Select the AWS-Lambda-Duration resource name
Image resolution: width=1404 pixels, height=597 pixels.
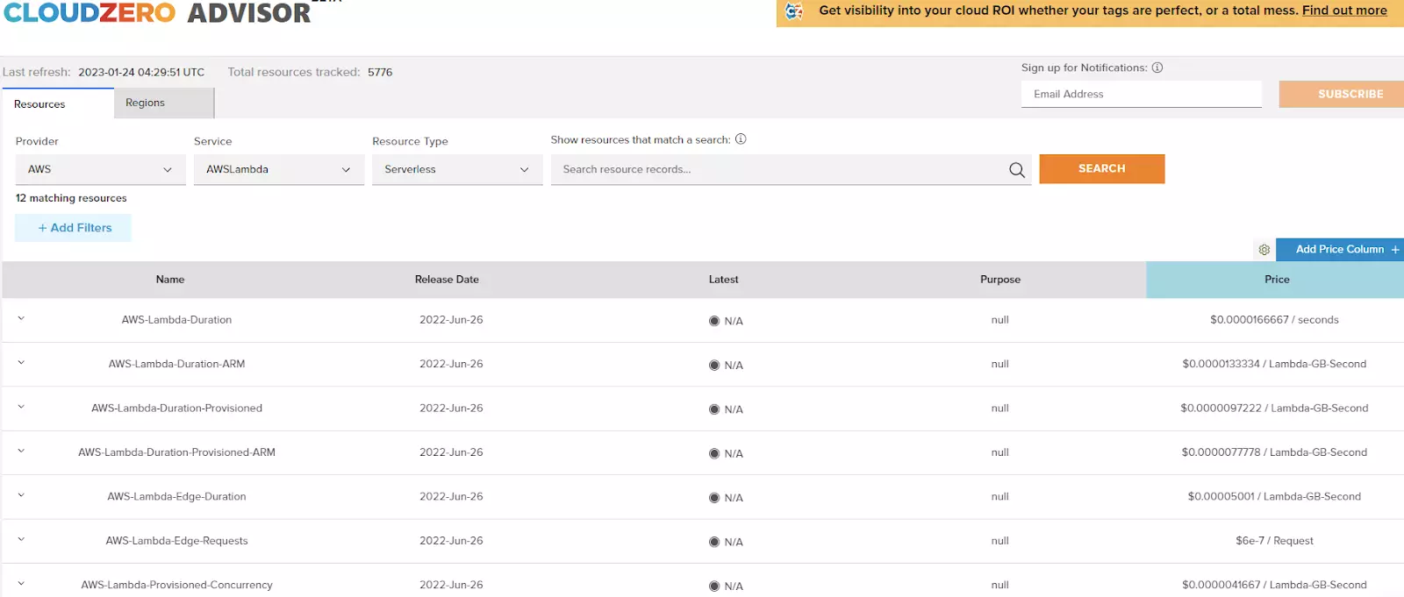(x=176, y=320)
